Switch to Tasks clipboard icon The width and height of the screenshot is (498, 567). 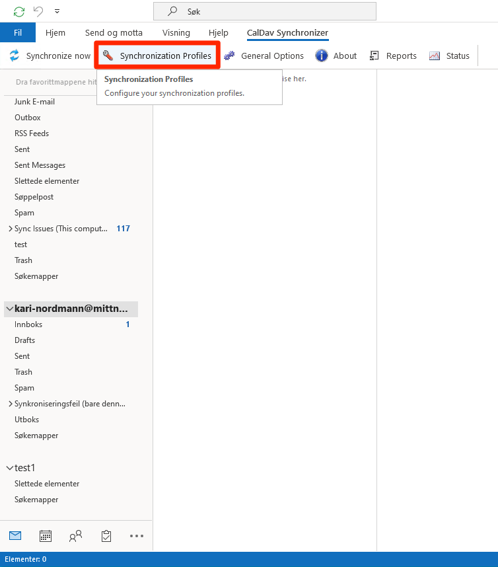(x=106, y=536)
